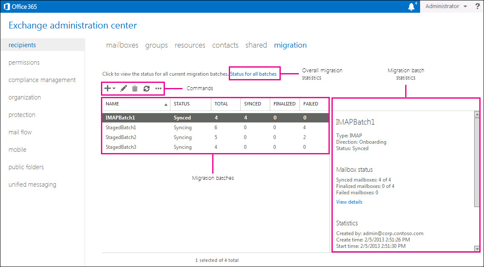The height and width of the screenshot is (267, 484).
Task: Select the StagedBatch1 row
Action: (x=216, y=128)
